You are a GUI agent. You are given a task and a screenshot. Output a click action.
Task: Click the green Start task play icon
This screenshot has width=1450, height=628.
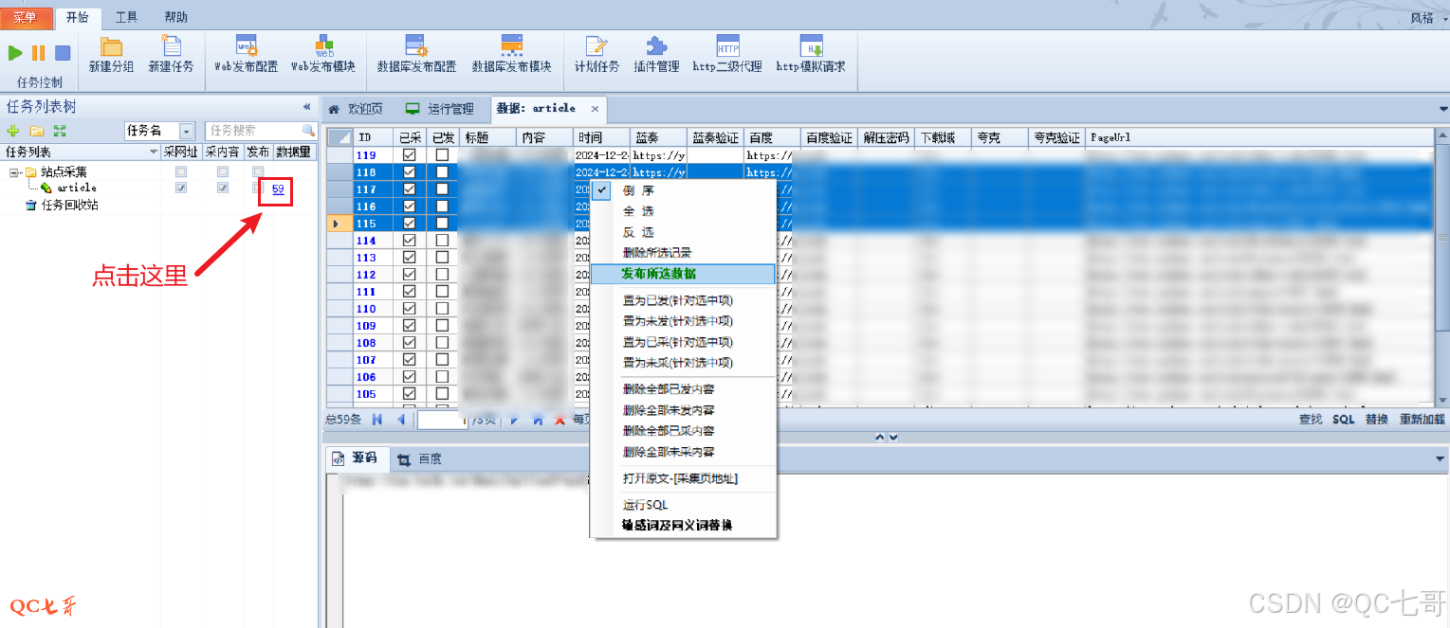click(x=16, y=53)
